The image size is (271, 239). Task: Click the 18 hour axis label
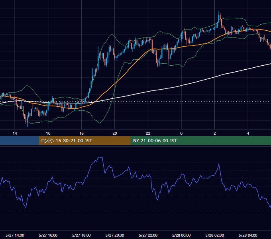point(81,133)
